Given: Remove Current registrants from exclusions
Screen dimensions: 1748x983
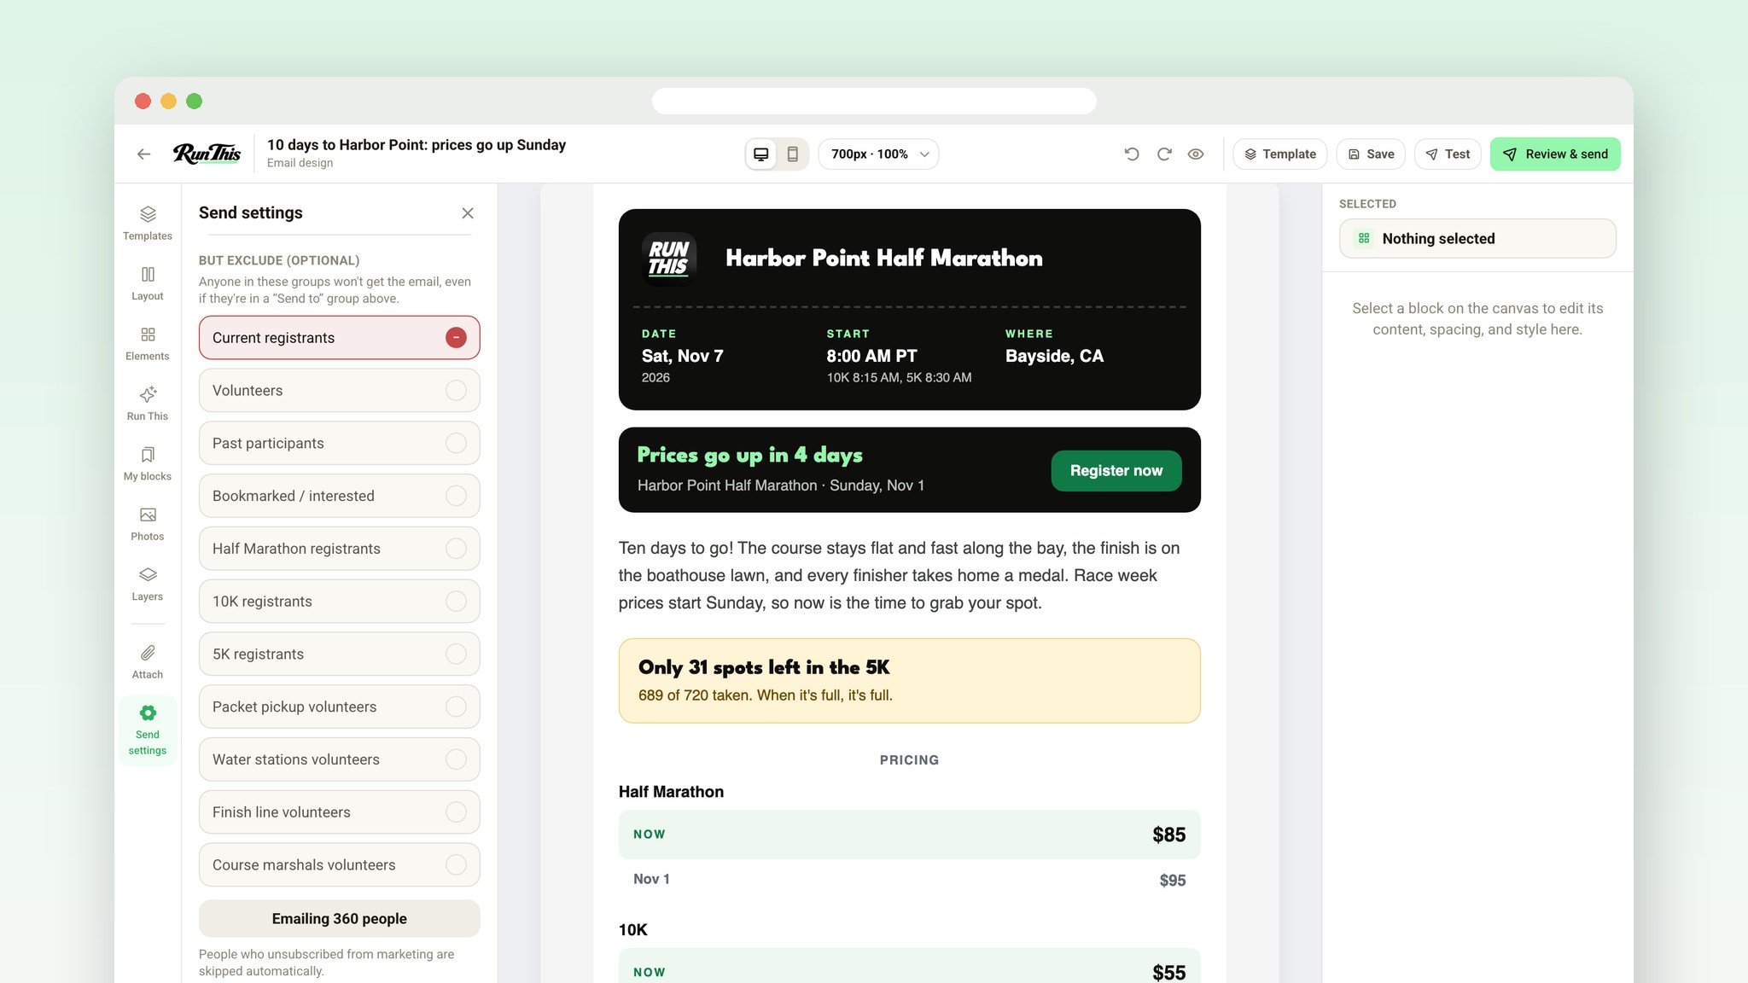Looking at the screenshot, I should click(340, 338).
